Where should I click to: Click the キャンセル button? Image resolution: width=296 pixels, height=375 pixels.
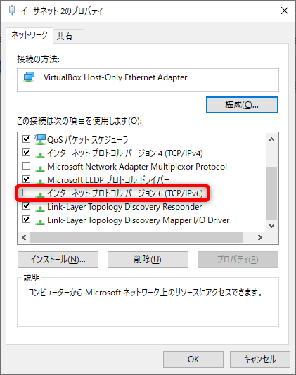(260, 360)
